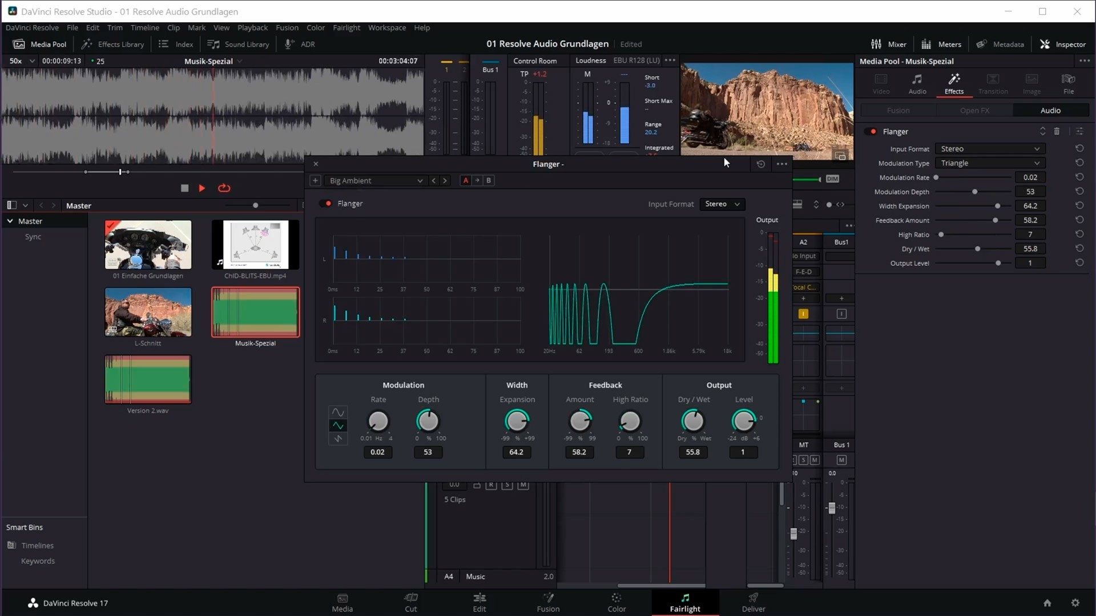Select B comparison state

tap(489, 180)
